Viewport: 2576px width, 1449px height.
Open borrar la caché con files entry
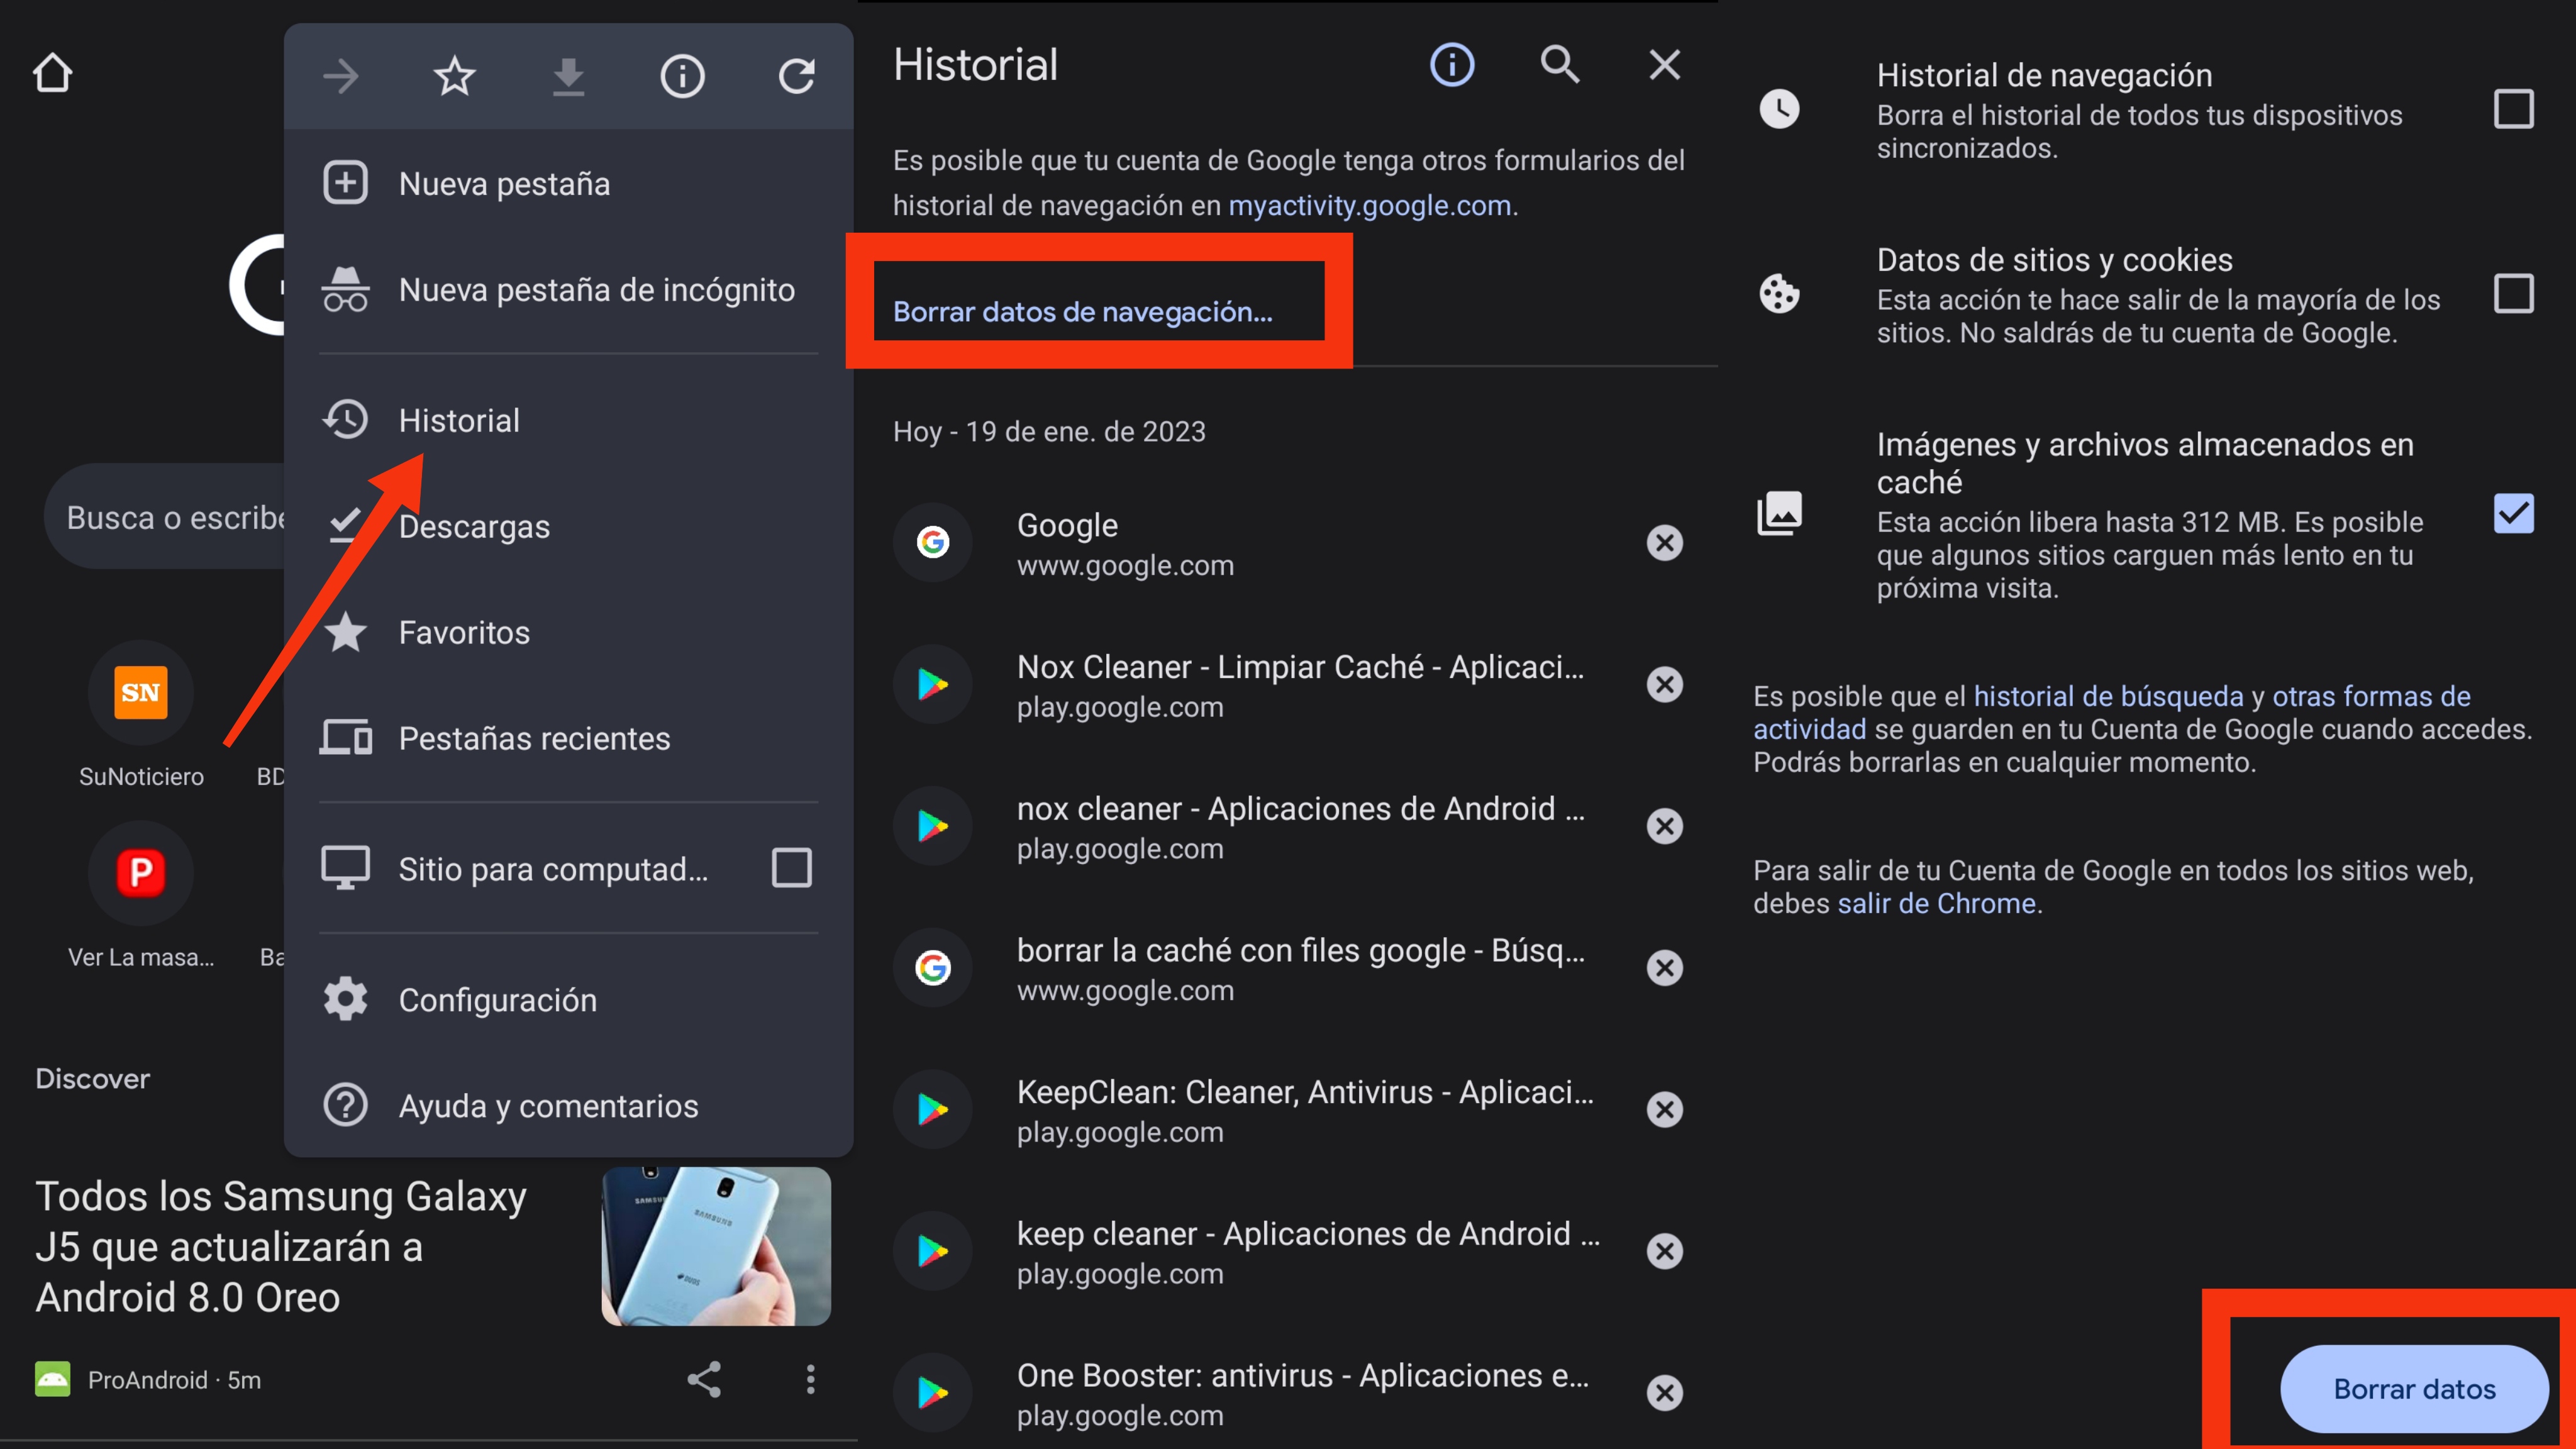tap(1250, 968)
